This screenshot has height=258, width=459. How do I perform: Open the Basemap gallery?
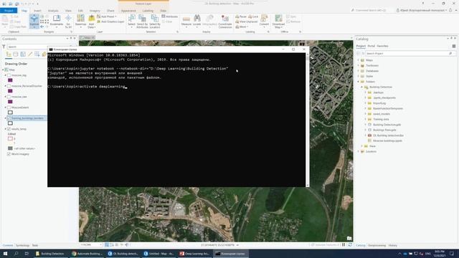click(x=80, y=21)
